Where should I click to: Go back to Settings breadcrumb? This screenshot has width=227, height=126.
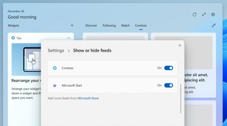[56, 51]
